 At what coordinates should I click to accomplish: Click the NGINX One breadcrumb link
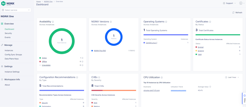[48, 2]
